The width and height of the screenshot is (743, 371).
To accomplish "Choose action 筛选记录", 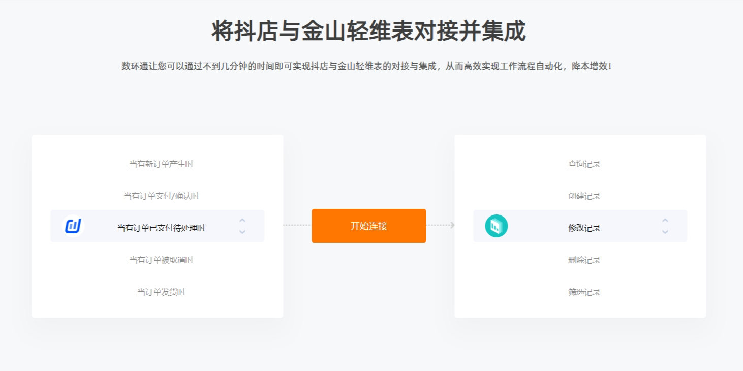I will tap(584, 292).
